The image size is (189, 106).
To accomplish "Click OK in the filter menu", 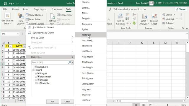I will 53,102.
